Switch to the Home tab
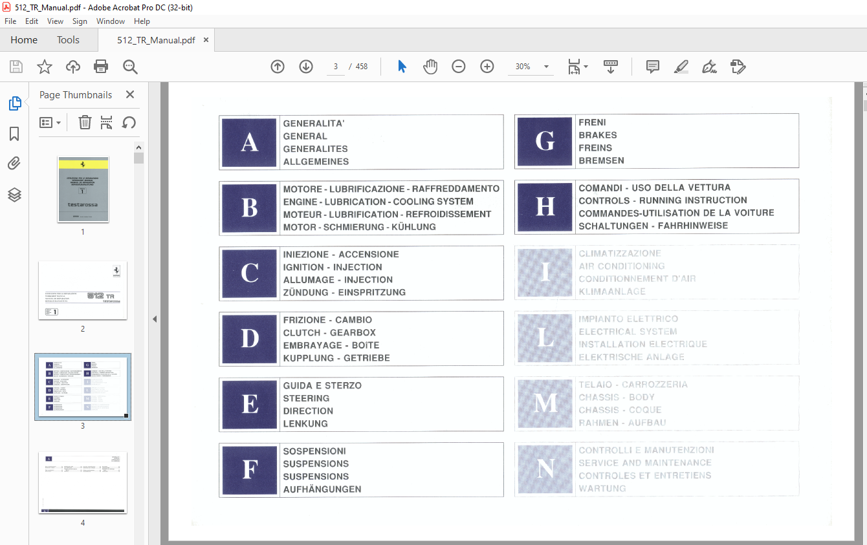 click(24, 40)
